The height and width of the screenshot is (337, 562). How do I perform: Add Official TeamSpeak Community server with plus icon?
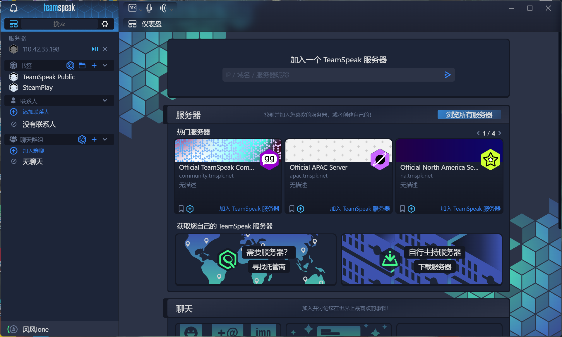pos(190,209)
